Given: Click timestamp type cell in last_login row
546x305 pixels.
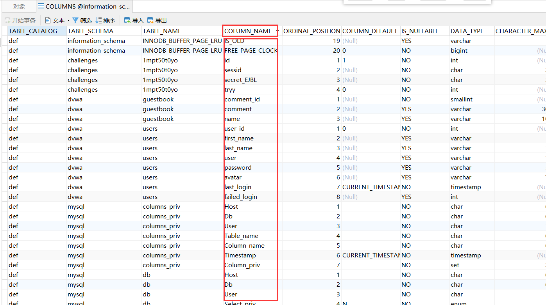Looking at the screenshot, I should (472, 187).
